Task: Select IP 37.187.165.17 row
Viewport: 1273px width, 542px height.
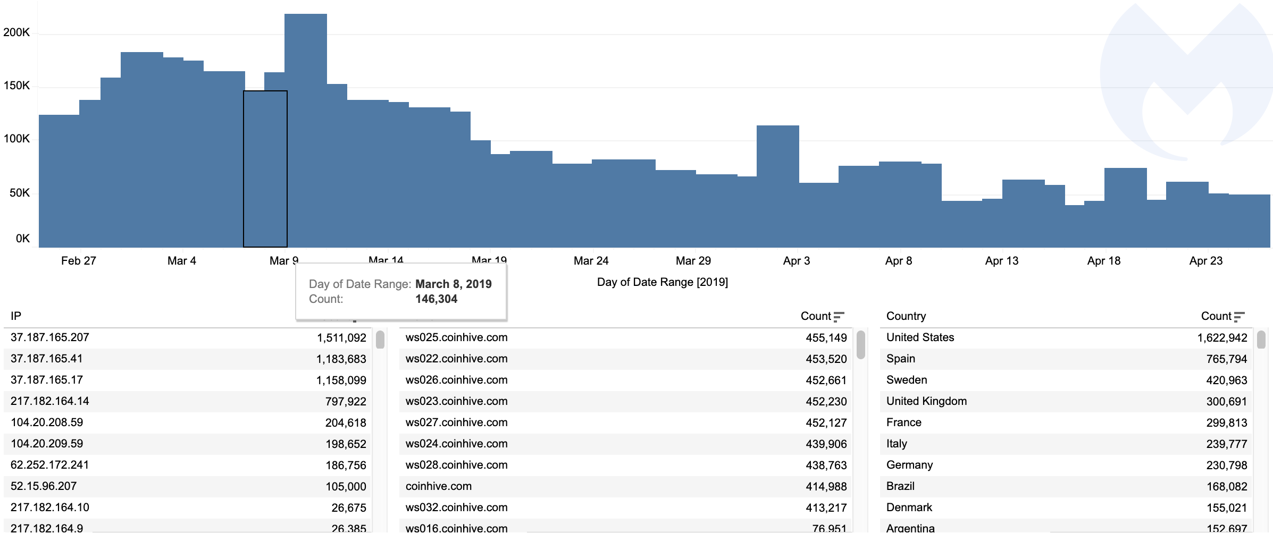Action: 188,380
